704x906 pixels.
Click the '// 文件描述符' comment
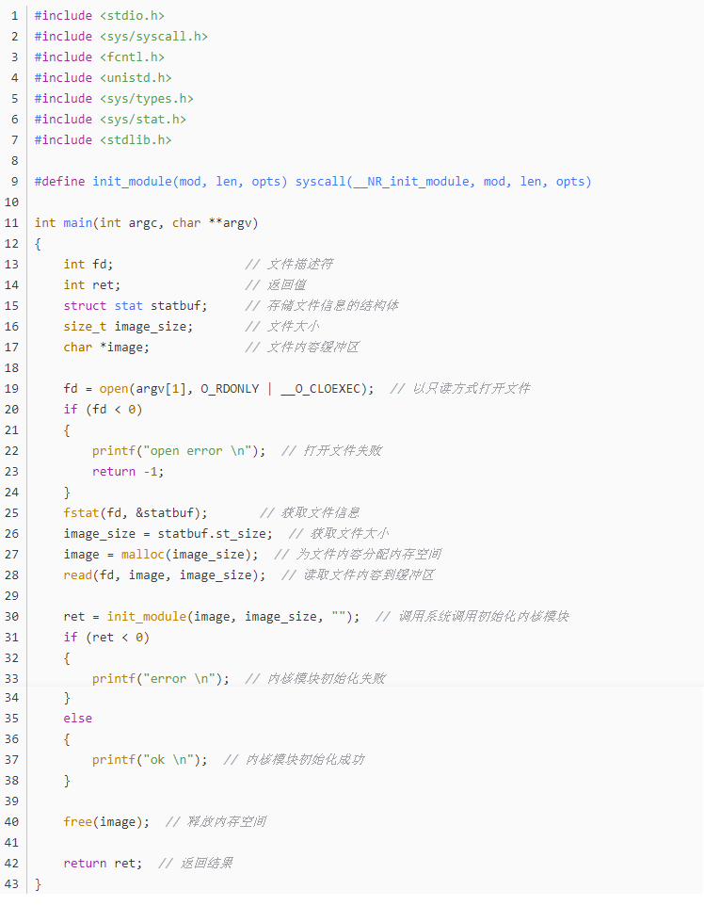pyautogui.click(x=289, y=265)
